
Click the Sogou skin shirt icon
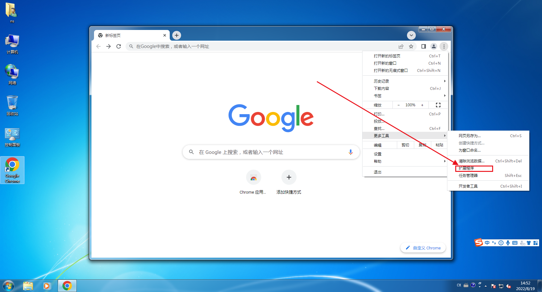click(529, 243)
